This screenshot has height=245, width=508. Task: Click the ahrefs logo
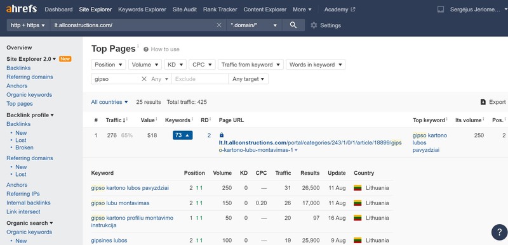22,9
